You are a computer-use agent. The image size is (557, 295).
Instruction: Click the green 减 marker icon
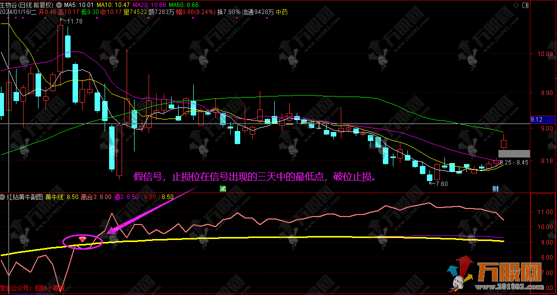coord(223,188)
